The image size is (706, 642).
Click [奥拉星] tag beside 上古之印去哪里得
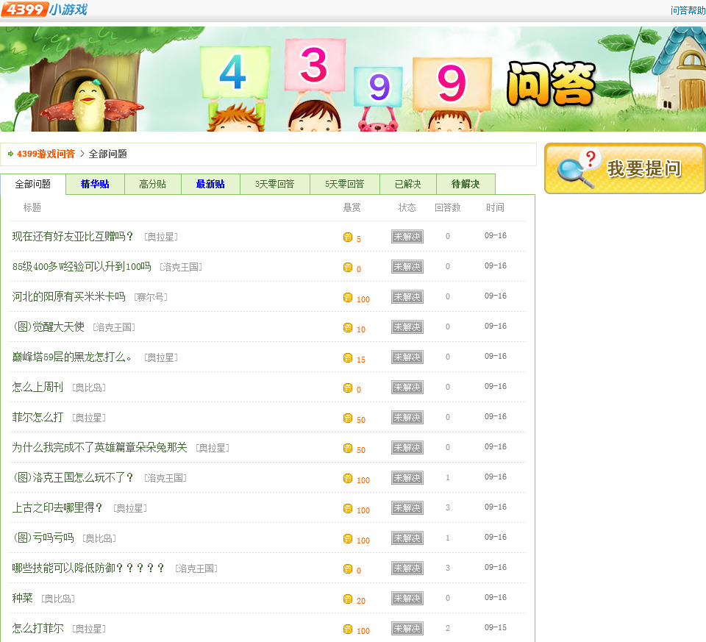point(130,508)
